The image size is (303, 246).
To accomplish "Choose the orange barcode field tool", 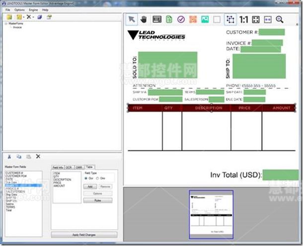I will click(193, 19).
